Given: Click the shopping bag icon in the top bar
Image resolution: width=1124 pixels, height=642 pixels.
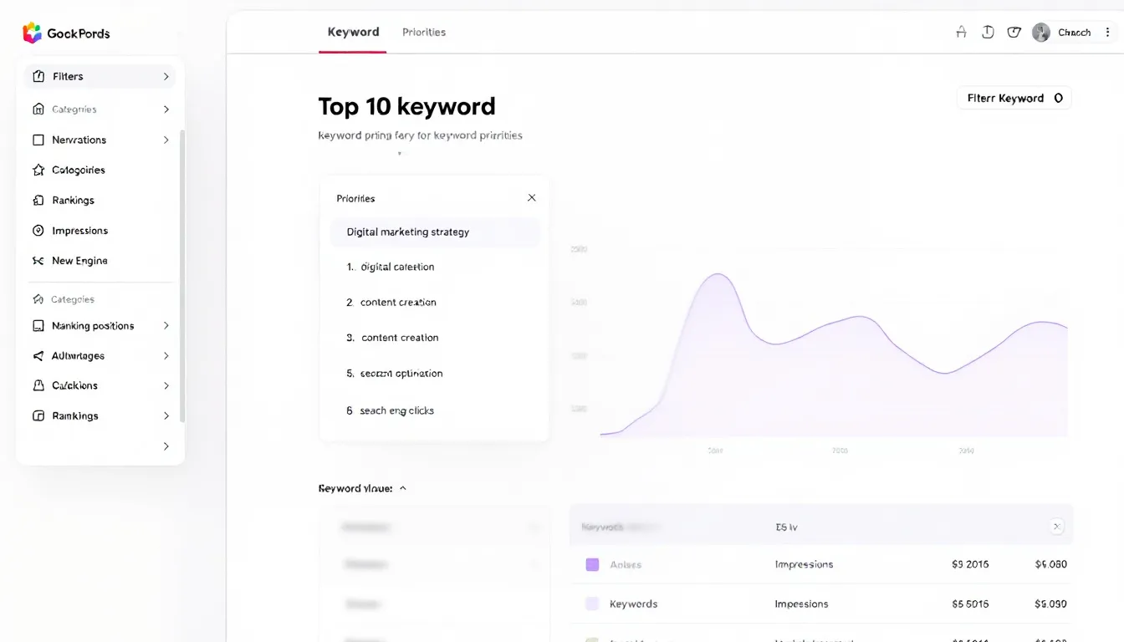Looking at the screenshot, I should [961, 31].
